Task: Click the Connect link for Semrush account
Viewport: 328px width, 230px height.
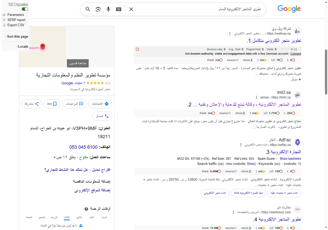Action: point(295,54)
